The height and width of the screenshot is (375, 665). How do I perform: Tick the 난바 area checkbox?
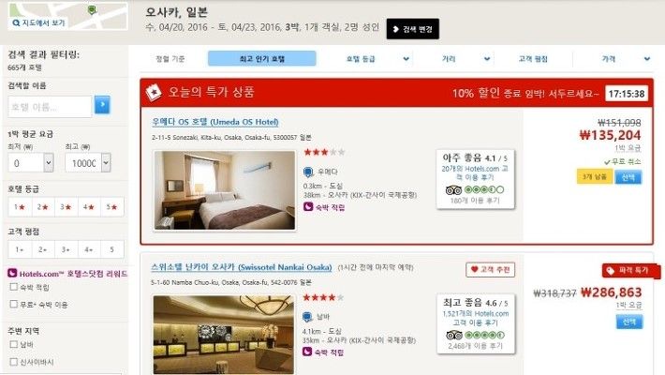13,344
